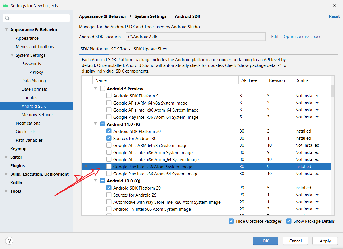
Task: Click inside the Android SDK Location field
Action: [x=196, y=36]
